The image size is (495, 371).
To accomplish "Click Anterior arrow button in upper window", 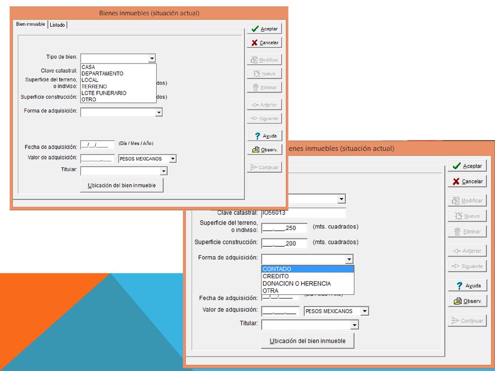I will coord(264,105).
